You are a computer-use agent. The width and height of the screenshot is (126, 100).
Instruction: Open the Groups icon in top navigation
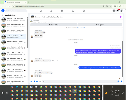coord(84,11)
